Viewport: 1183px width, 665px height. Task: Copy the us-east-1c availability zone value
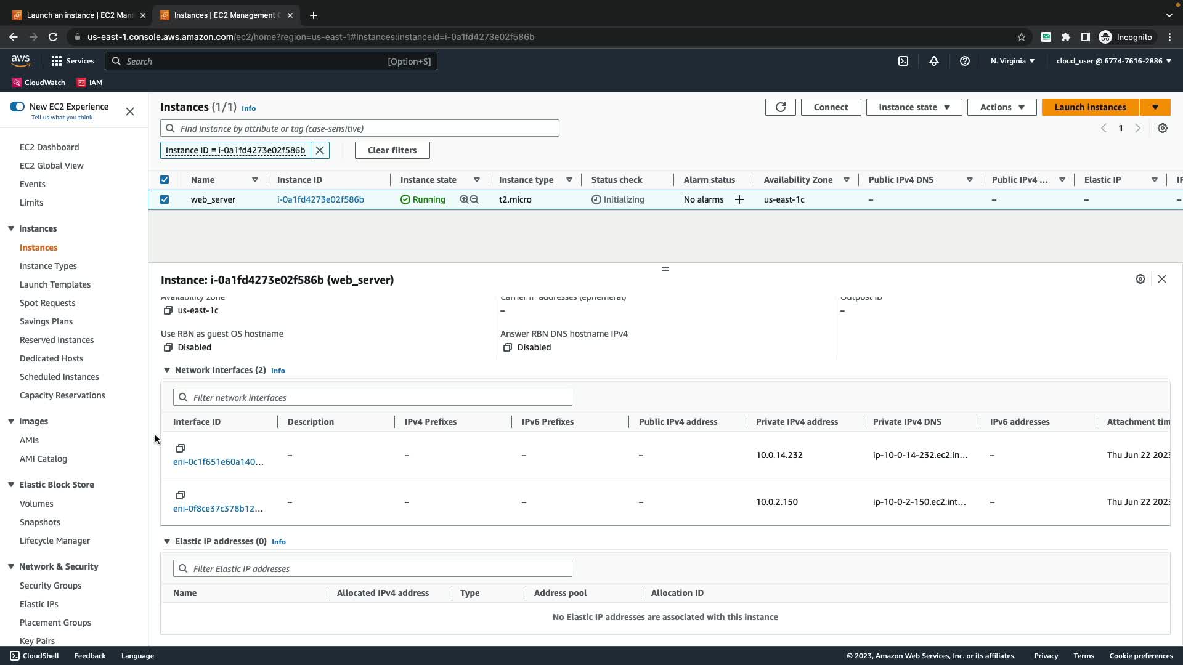pyautogui.click(x=168, y=310)
